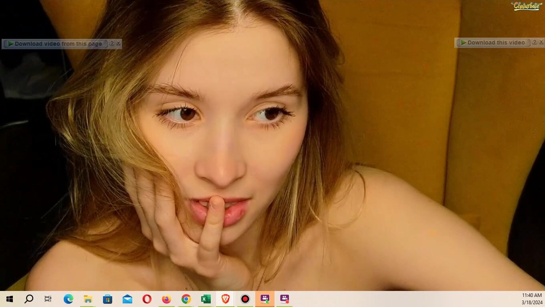The image size is (545, 307).
Task: Open File Explorer from the taskbar
Action: pos(88,299)
